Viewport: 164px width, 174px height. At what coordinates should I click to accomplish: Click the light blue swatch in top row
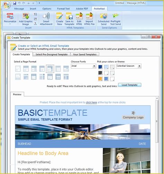(106, 67)
